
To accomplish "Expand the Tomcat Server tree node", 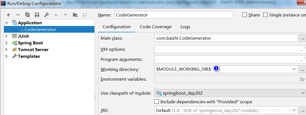I will pyautogui.click(x=7, y=49).
